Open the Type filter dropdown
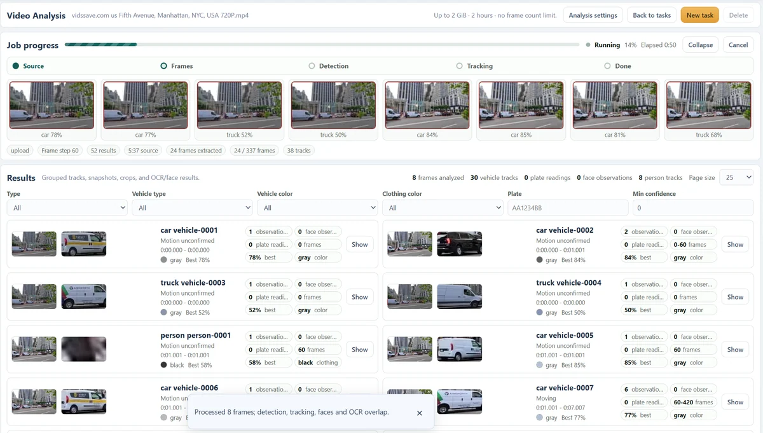Viewport: 763px width, 433px height. pos(67,208)
